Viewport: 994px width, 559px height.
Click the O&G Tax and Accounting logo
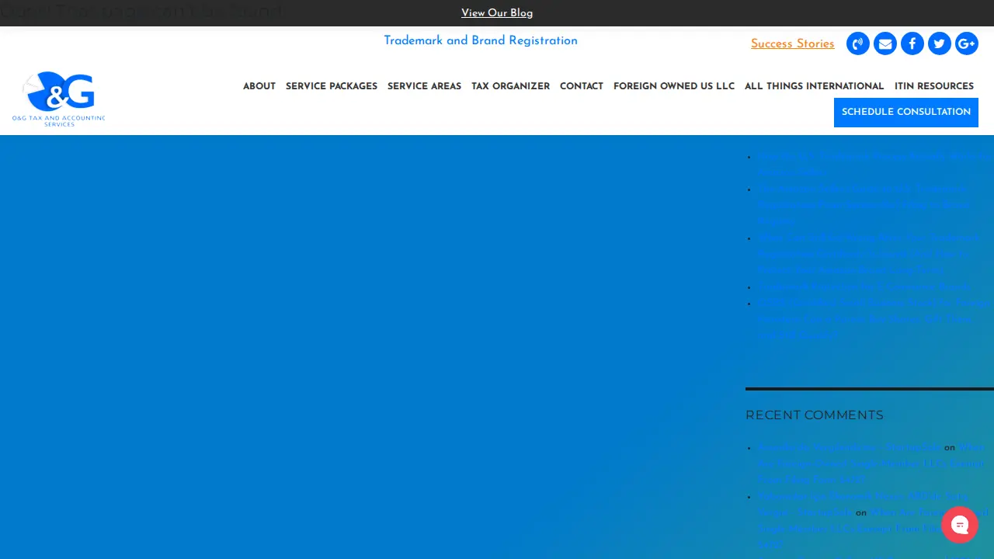59,99
